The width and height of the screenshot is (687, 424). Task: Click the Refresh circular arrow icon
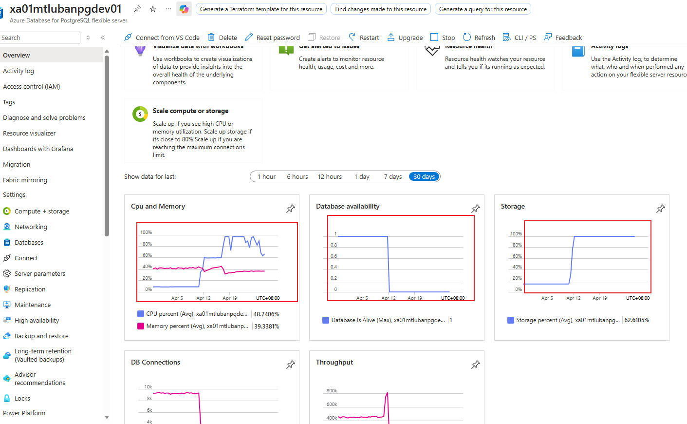click(x=467, y=37)
